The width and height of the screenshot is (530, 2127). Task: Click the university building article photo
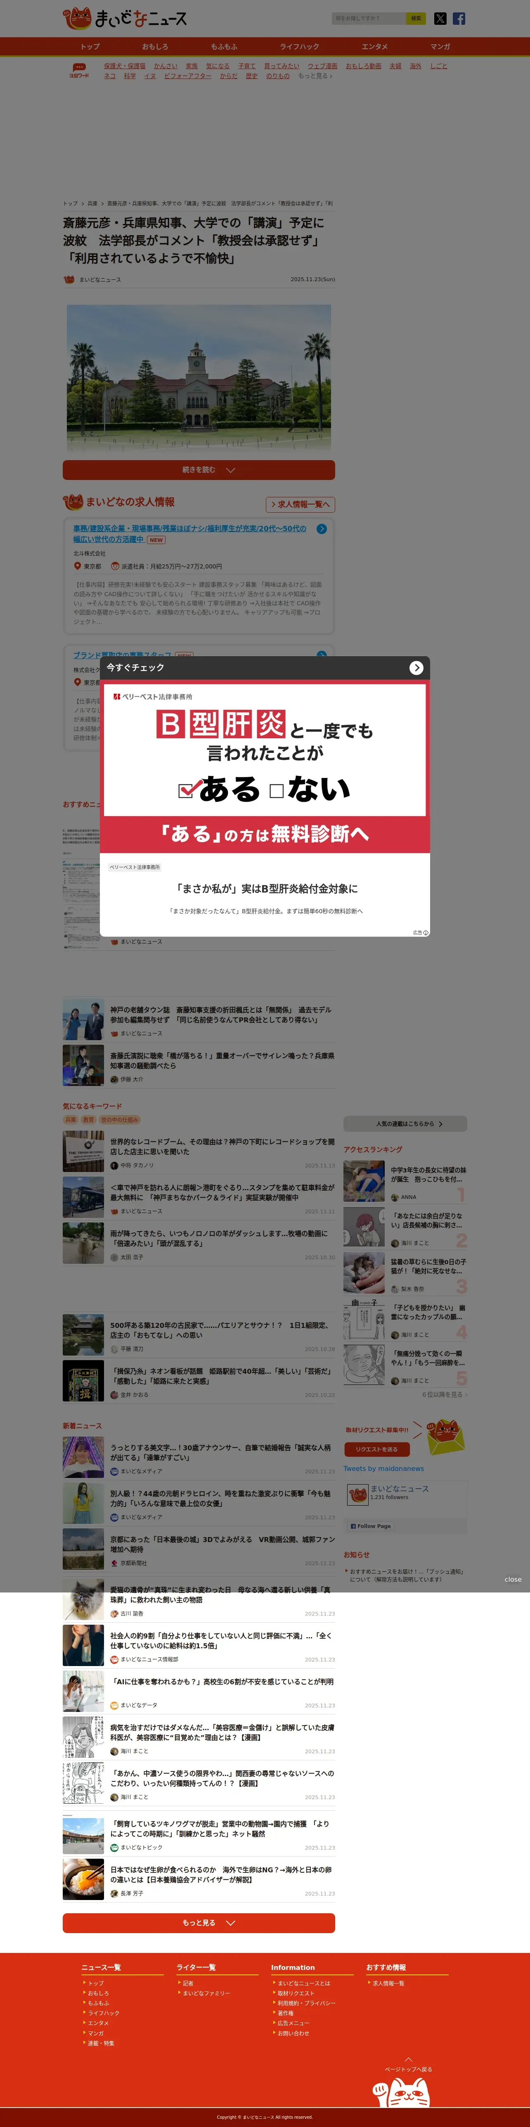(x=199, y=378)
